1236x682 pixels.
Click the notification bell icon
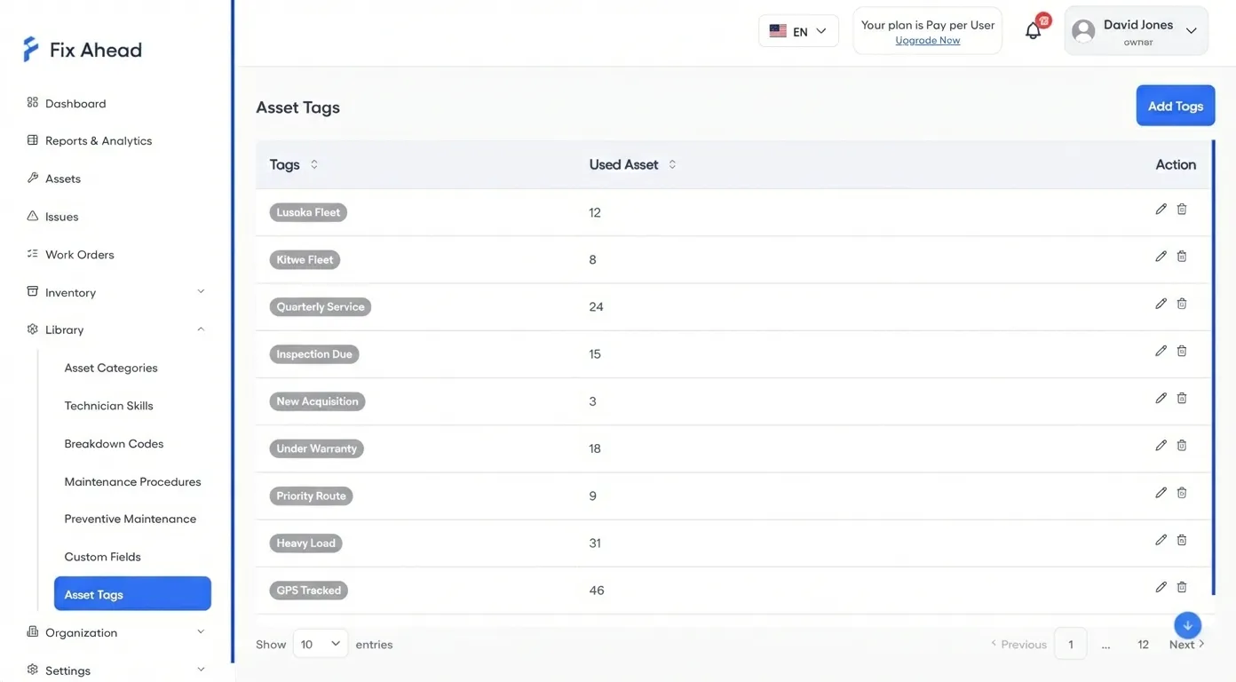click(x=1033, y=32)
